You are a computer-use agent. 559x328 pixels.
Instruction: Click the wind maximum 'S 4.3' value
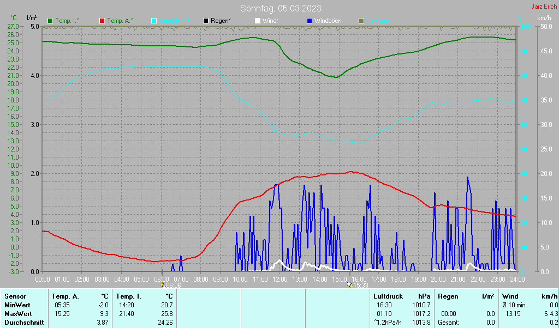tap(551, 314)
